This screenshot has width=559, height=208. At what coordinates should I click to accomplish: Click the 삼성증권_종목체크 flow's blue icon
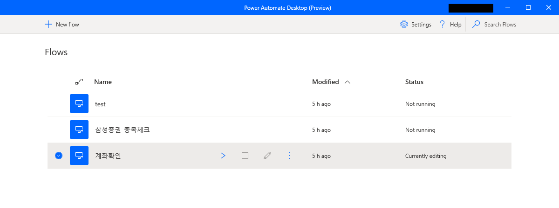point(79,130)
